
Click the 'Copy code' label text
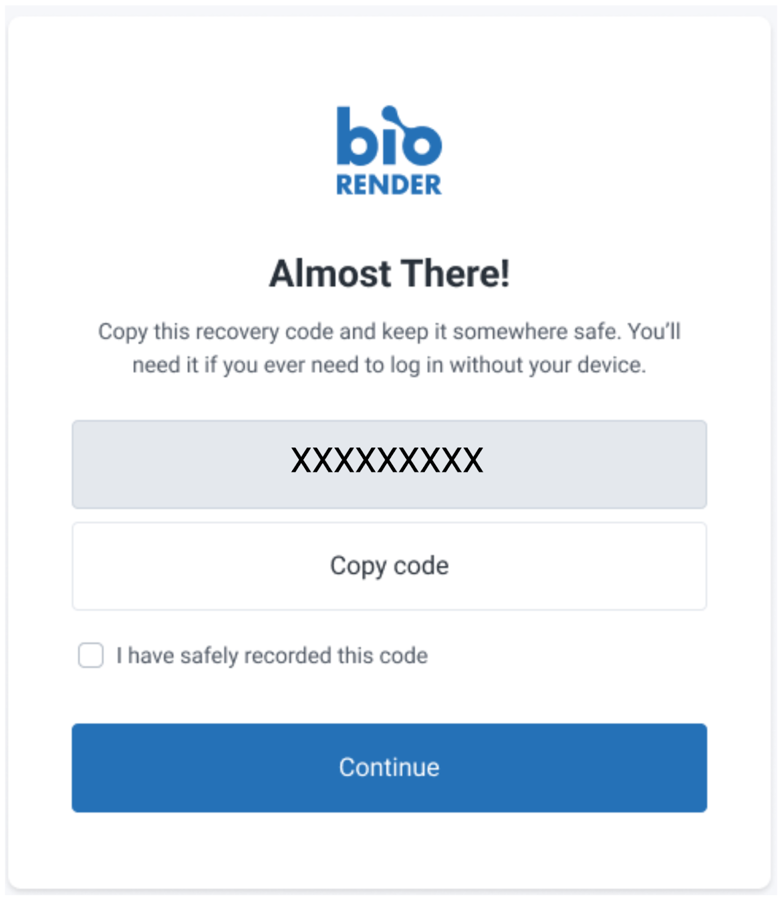389,566
